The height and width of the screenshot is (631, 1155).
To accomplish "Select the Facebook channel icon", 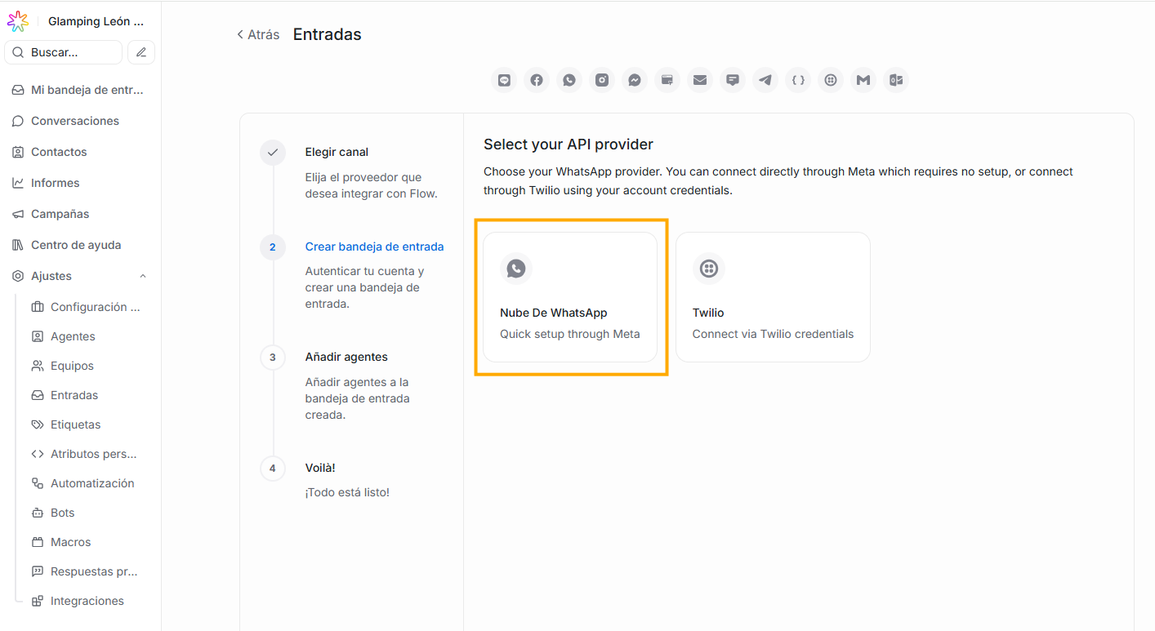I will [x=537, y=80].
